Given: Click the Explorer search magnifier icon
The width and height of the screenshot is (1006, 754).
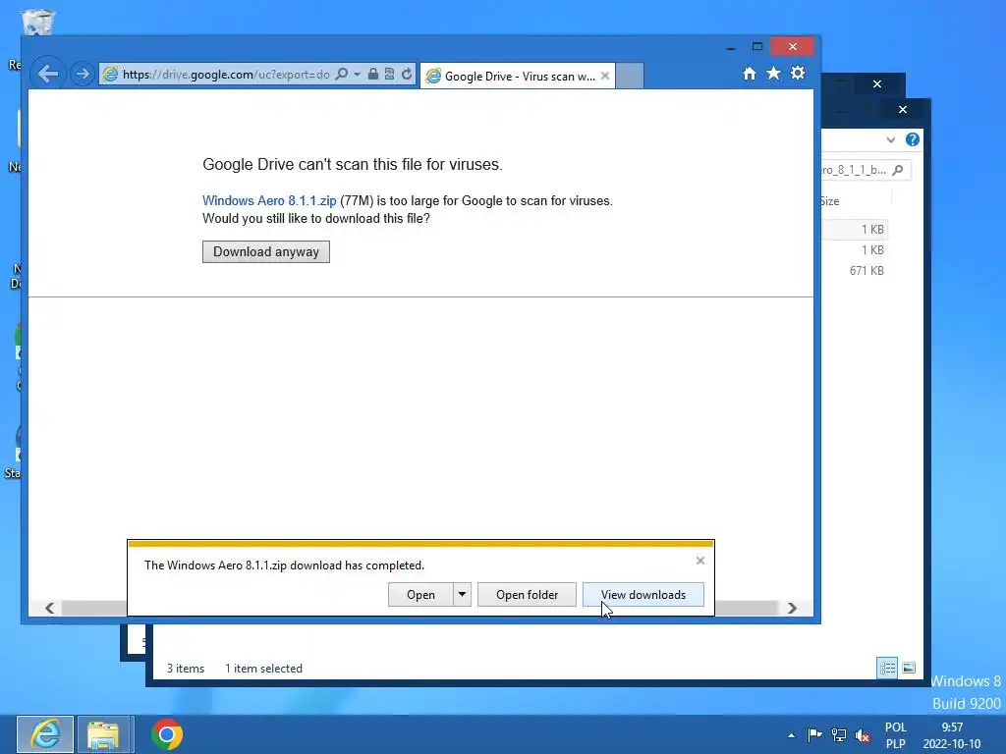Looking at the screenshot, I should [898, 170].
